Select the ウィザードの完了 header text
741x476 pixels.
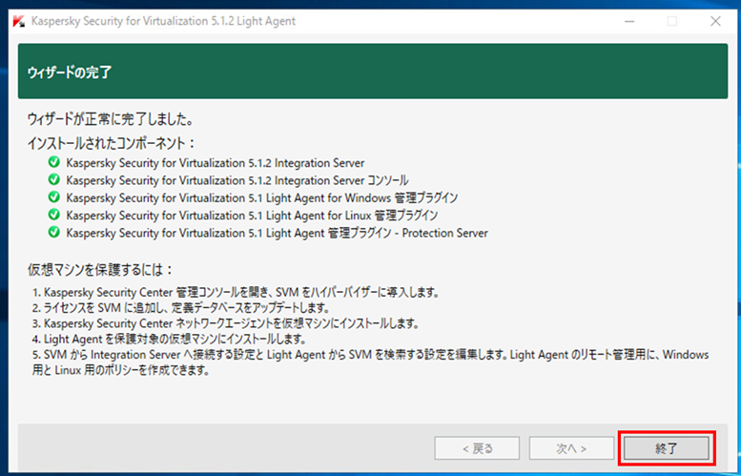(x=70, y=73)
